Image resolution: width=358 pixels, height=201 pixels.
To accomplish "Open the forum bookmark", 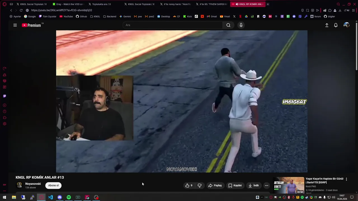I will click(x=315, y=16).
